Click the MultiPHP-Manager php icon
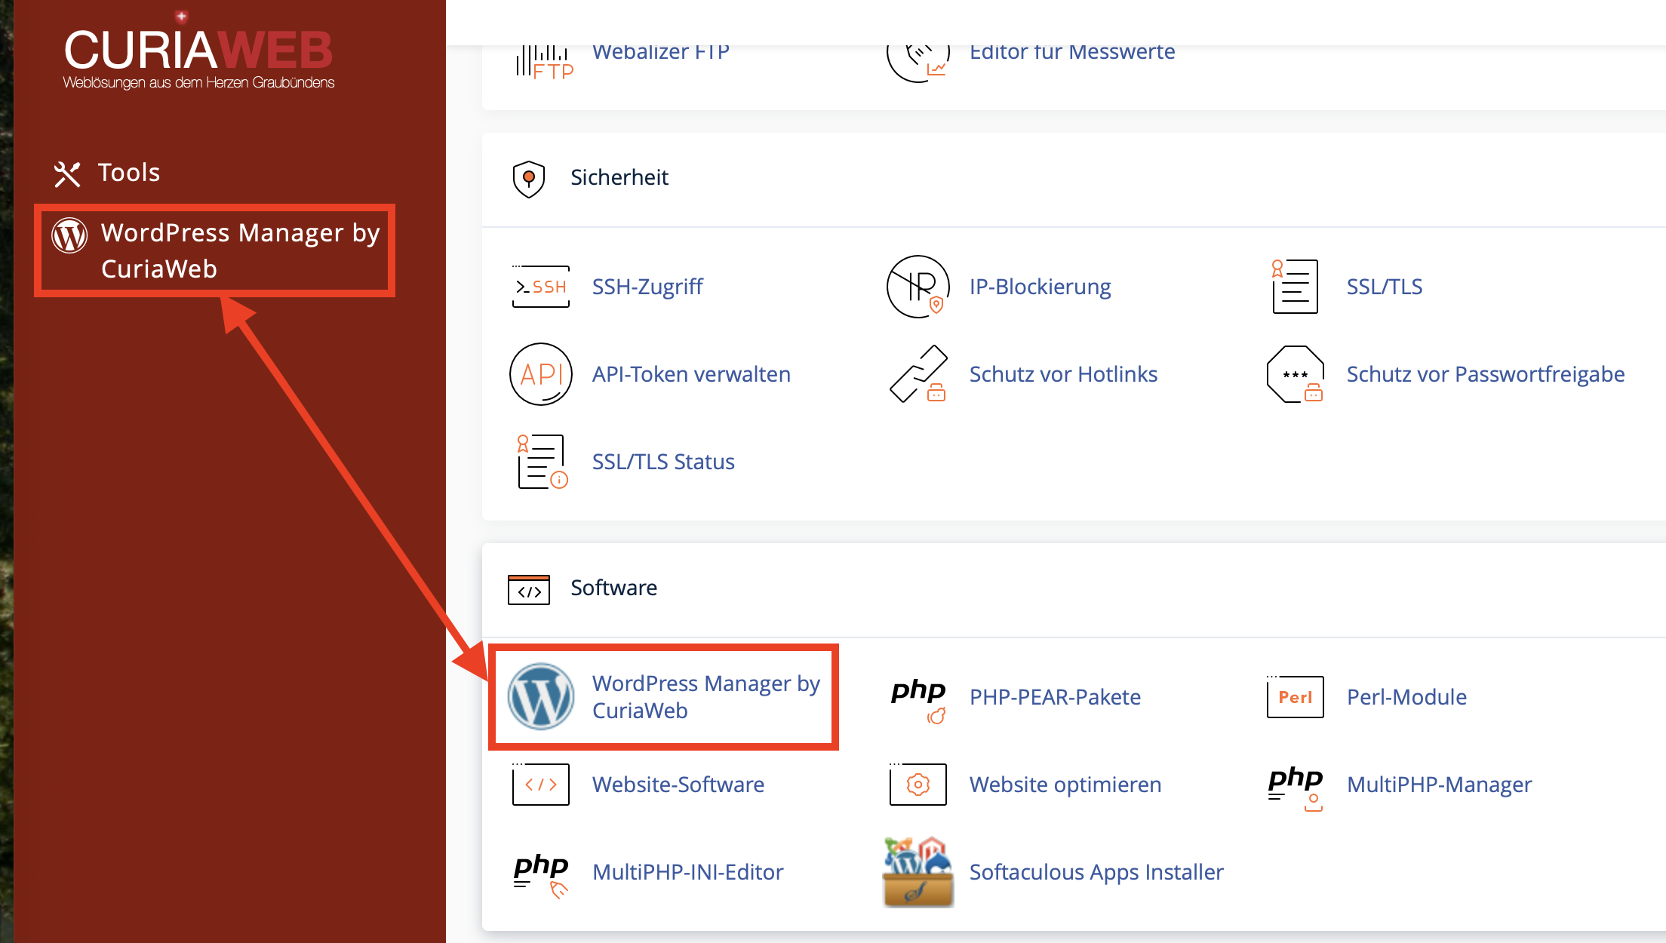 point(1296,788)
